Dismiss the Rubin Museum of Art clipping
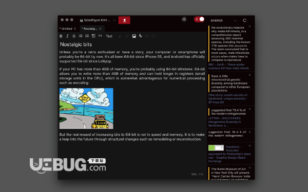The width and height of the screenshot is (308, 192). [x=249, y=168]
